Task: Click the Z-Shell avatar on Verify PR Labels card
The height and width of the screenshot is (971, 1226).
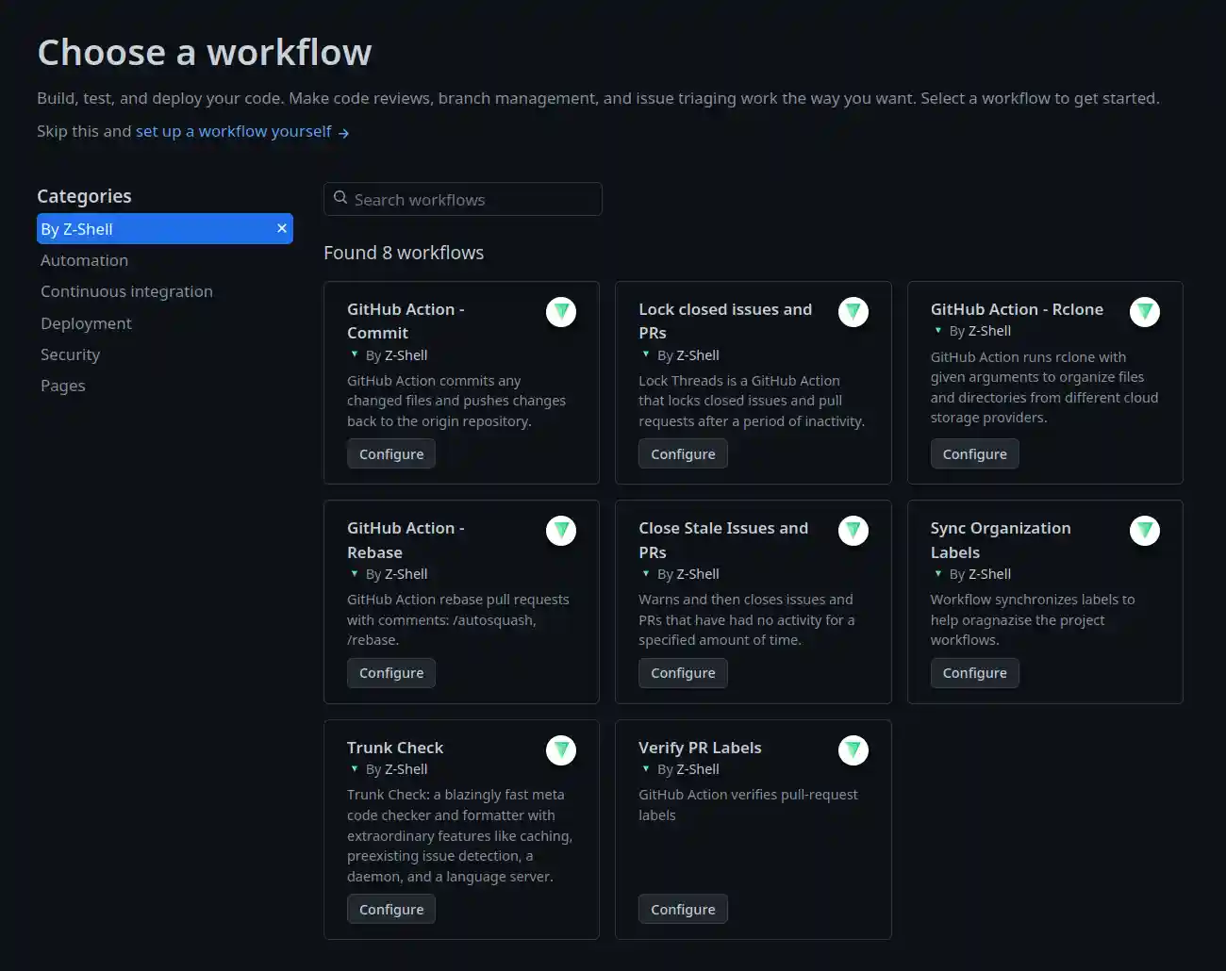Action: [x=853, y=750]
